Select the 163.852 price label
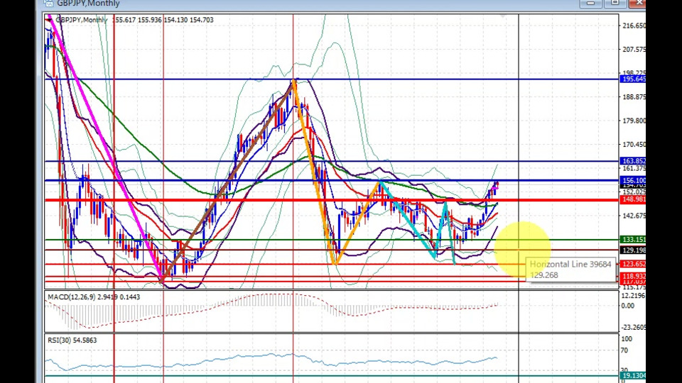 coord(633,161)
